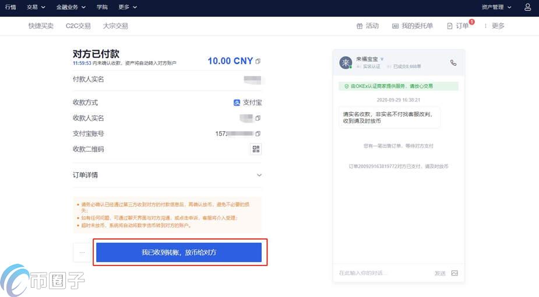The image size is (539, 297).
Task: Copy the 10.00 CNY amount
Action: [x=258, y=61]
